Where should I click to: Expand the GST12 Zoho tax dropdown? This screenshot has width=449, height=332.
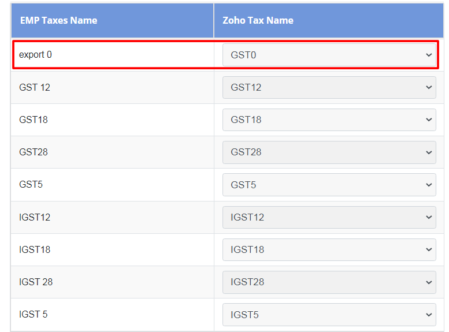(329, 87)
